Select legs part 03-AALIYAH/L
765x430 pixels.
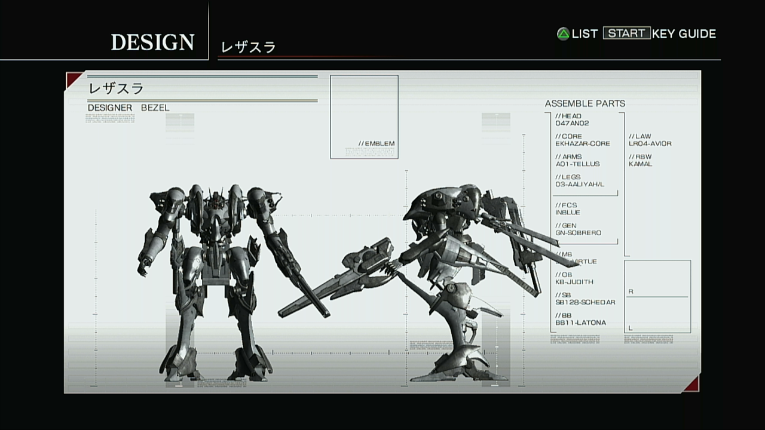click(580, 184)
